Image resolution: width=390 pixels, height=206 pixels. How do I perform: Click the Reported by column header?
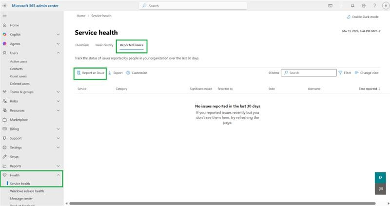click(x=225, y=89)
